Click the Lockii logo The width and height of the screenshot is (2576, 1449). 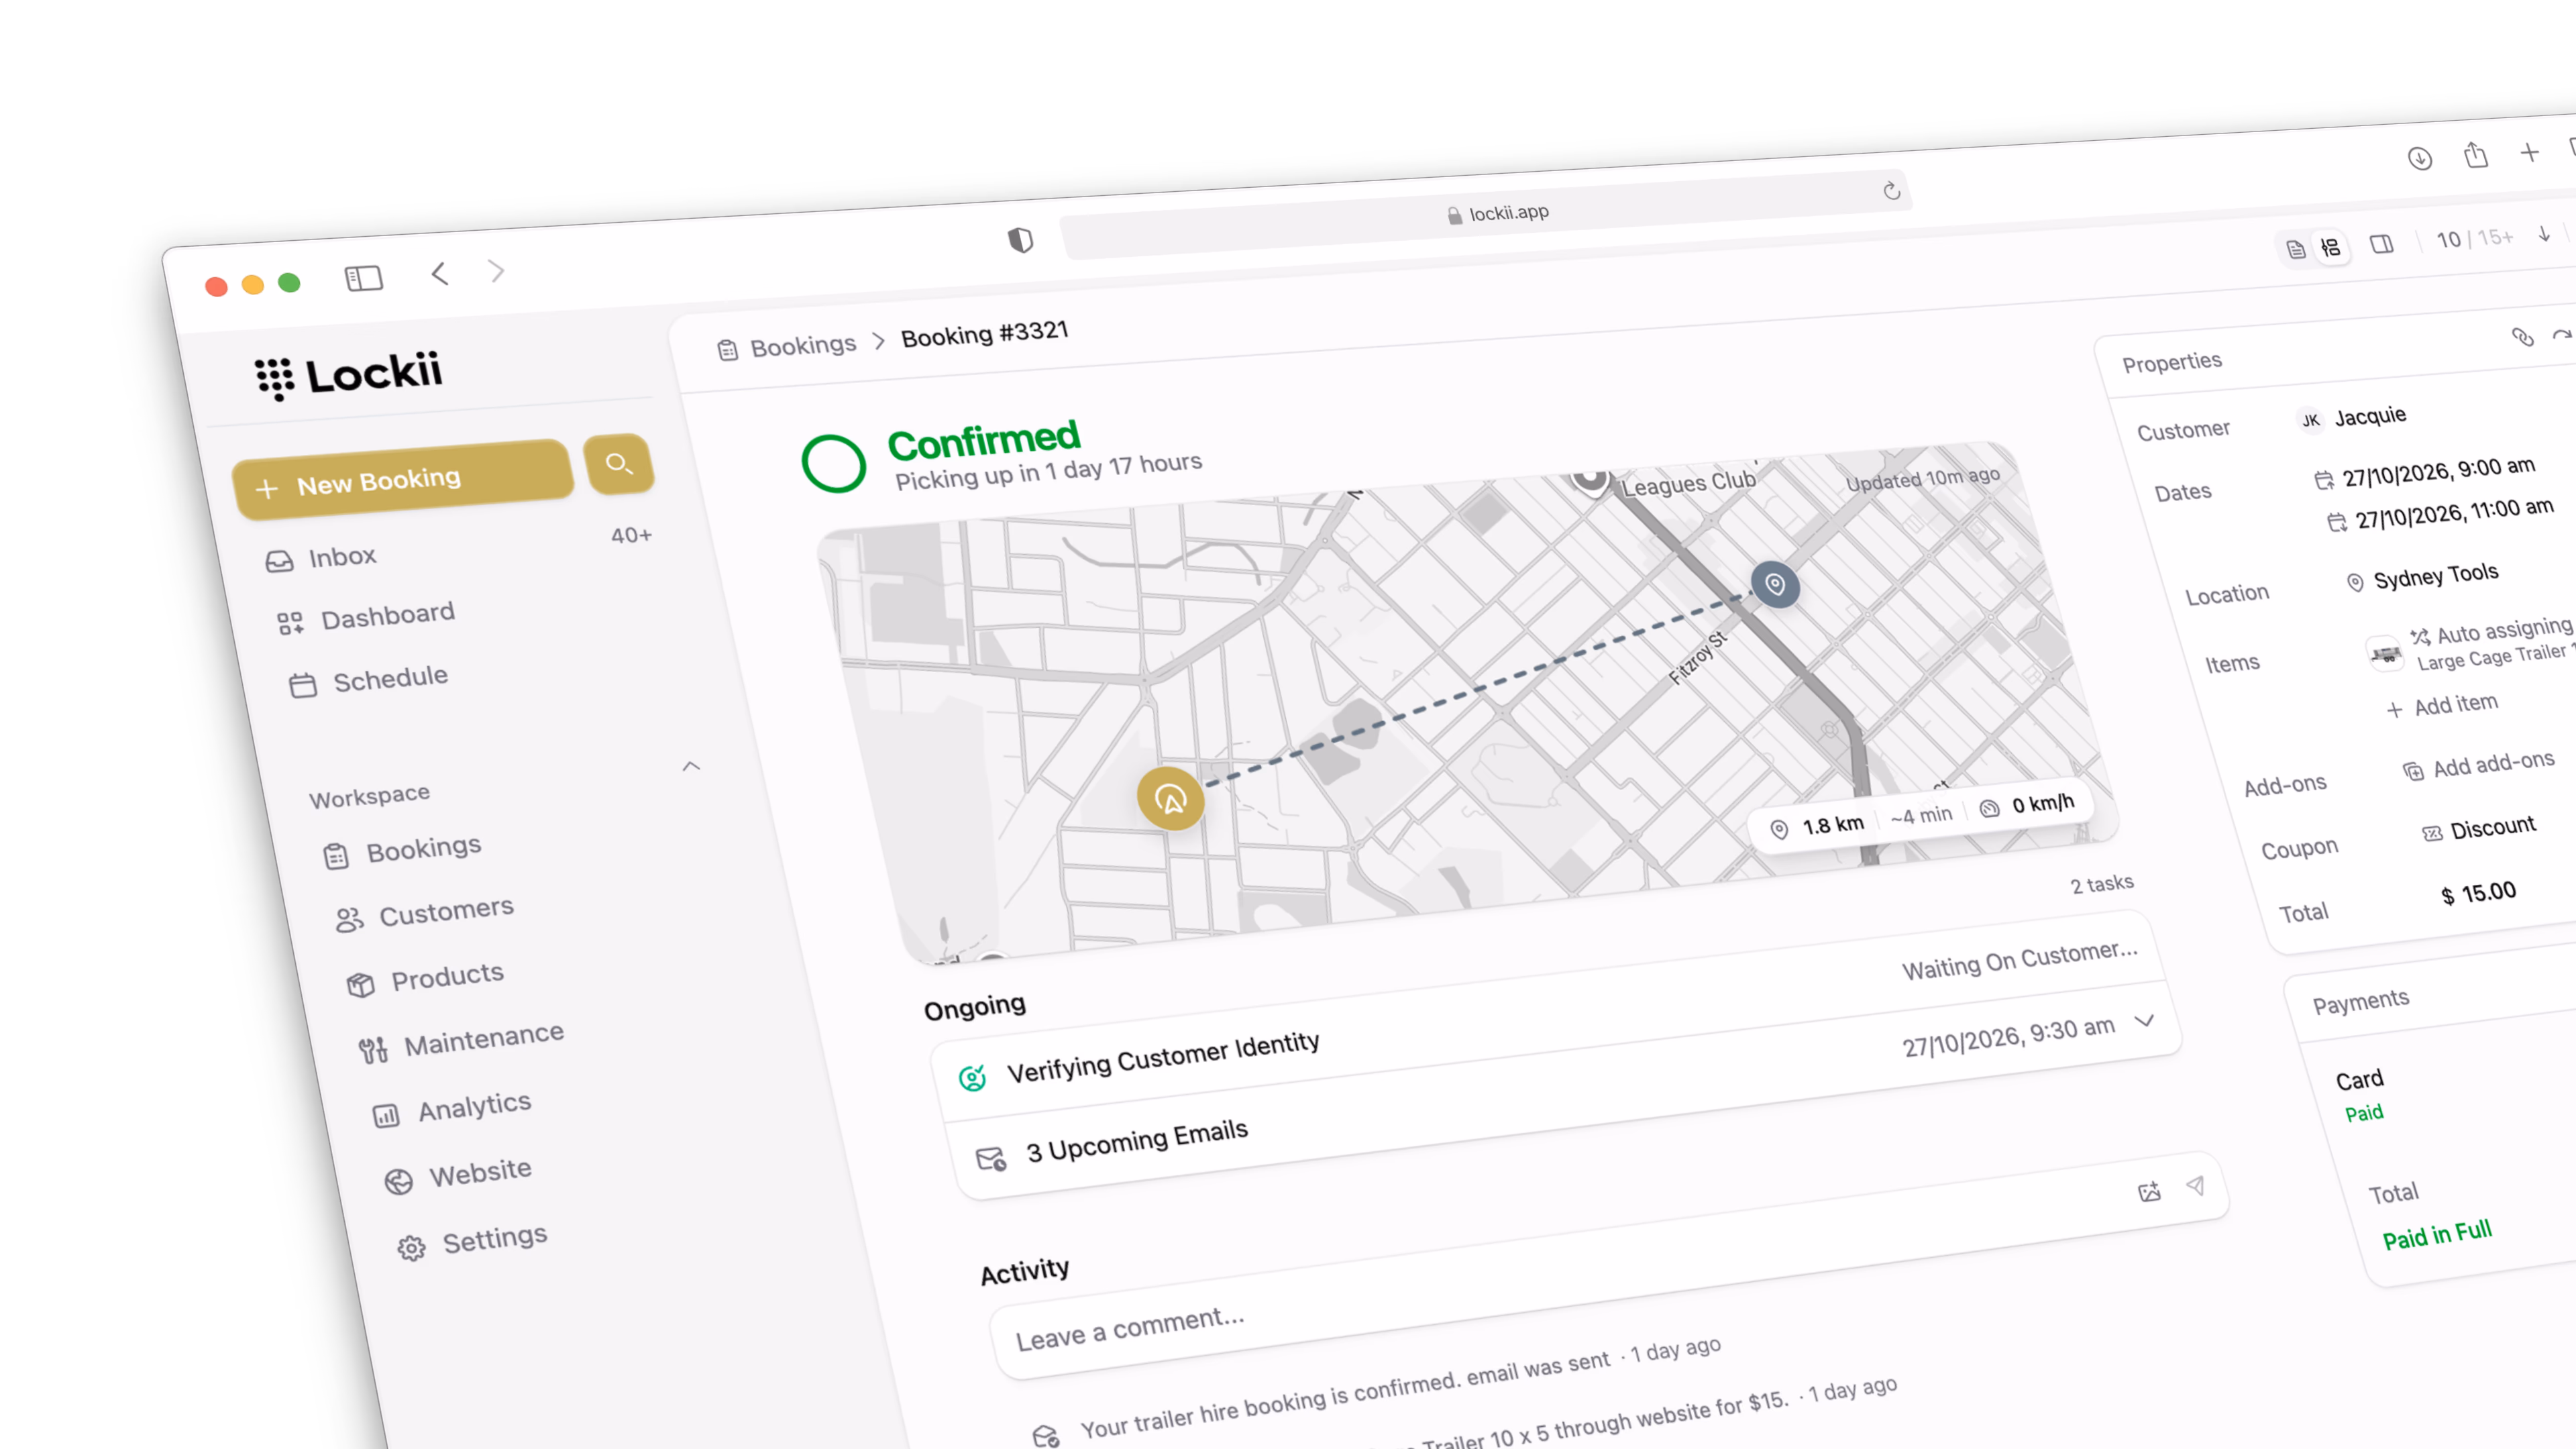click(x=348, y=374)
